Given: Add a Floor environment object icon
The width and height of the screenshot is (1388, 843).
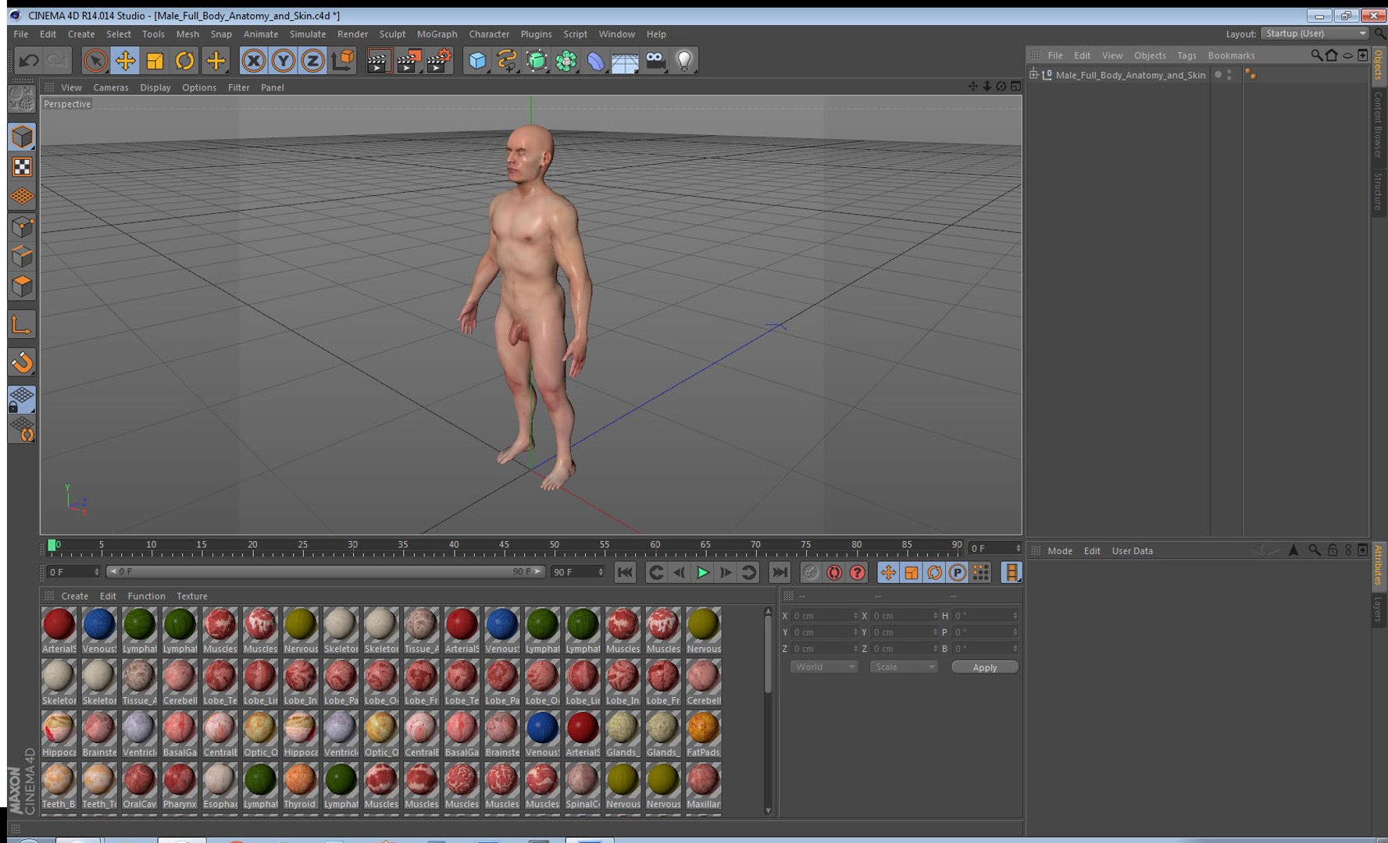Looking at the screenshot, I should pos(625,61).
